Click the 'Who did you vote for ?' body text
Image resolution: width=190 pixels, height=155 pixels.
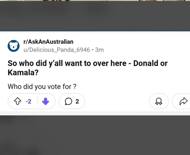click(42, 87)
